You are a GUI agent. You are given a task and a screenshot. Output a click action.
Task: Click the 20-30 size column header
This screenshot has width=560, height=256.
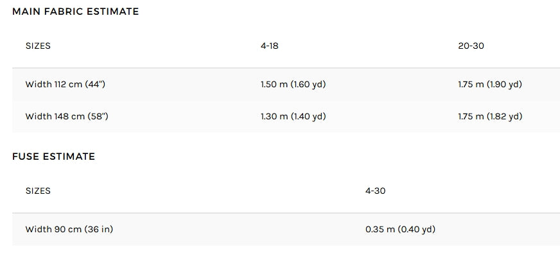(x=471, y=46)
